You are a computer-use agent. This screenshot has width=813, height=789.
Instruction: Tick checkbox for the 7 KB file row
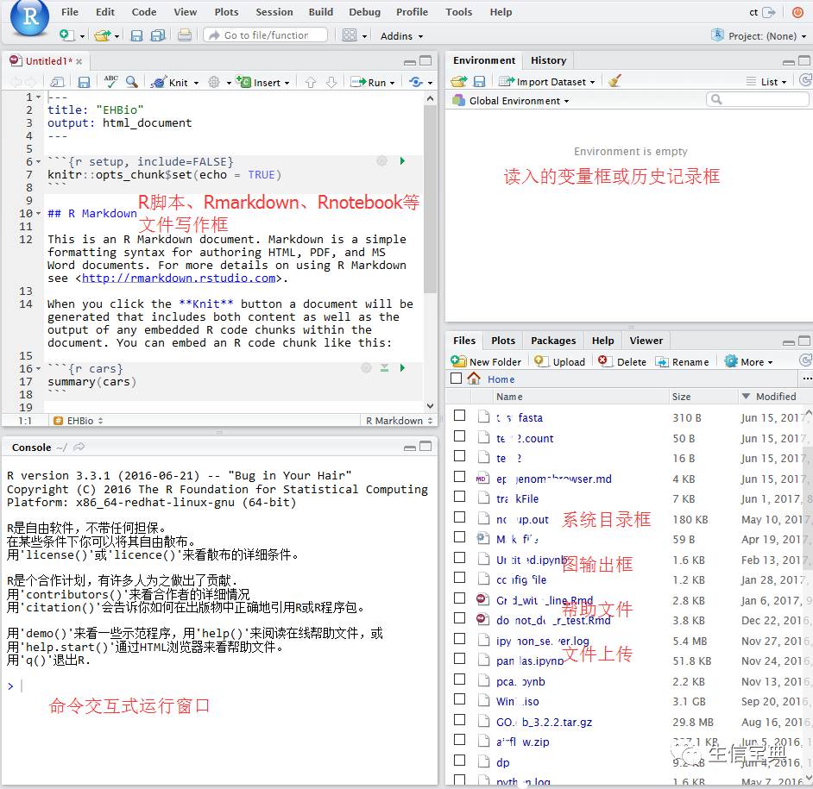pyautogui.click(x=459, y=497)
